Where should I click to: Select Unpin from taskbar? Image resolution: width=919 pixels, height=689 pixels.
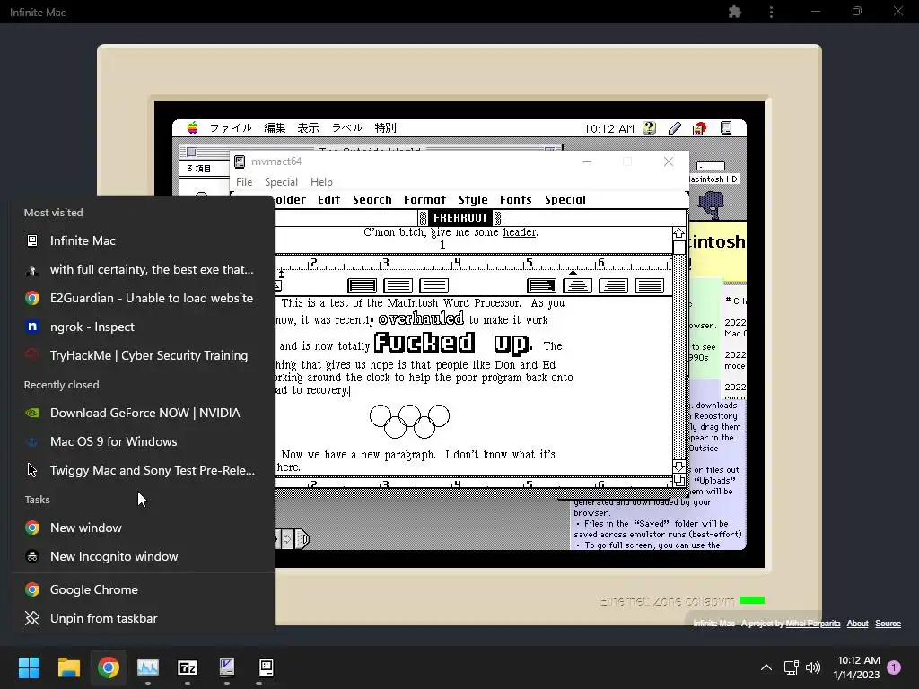(143, 619)
